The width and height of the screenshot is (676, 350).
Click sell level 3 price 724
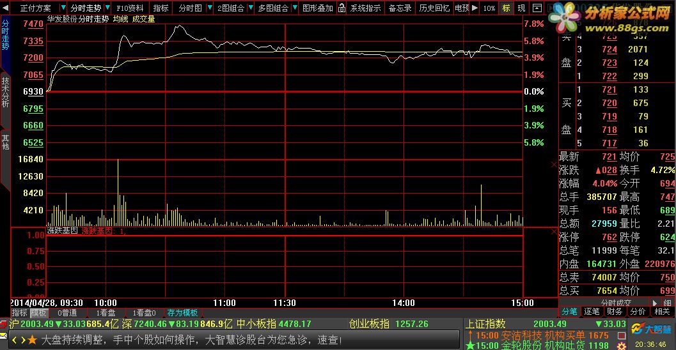coord(609,50)
